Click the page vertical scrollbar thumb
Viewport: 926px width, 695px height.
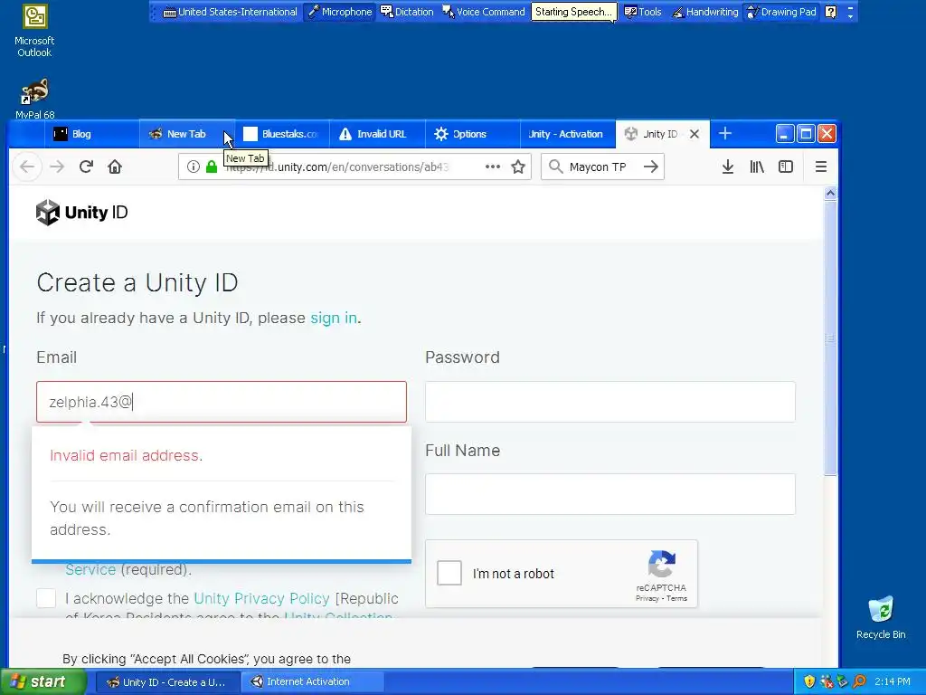830,338
